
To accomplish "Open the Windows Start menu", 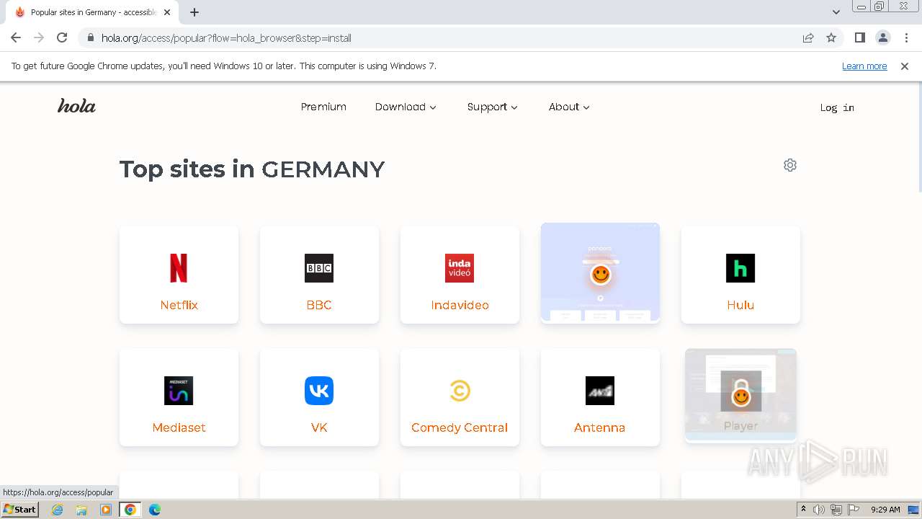I will (19, 510).
